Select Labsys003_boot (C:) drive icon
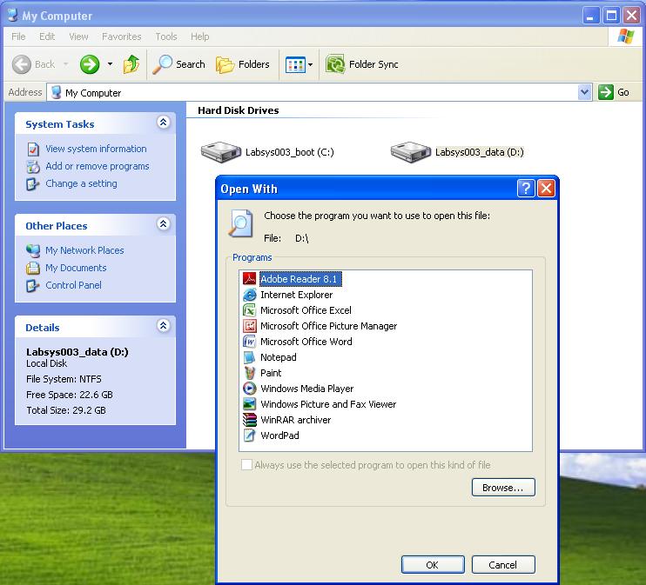 (221, 152)
